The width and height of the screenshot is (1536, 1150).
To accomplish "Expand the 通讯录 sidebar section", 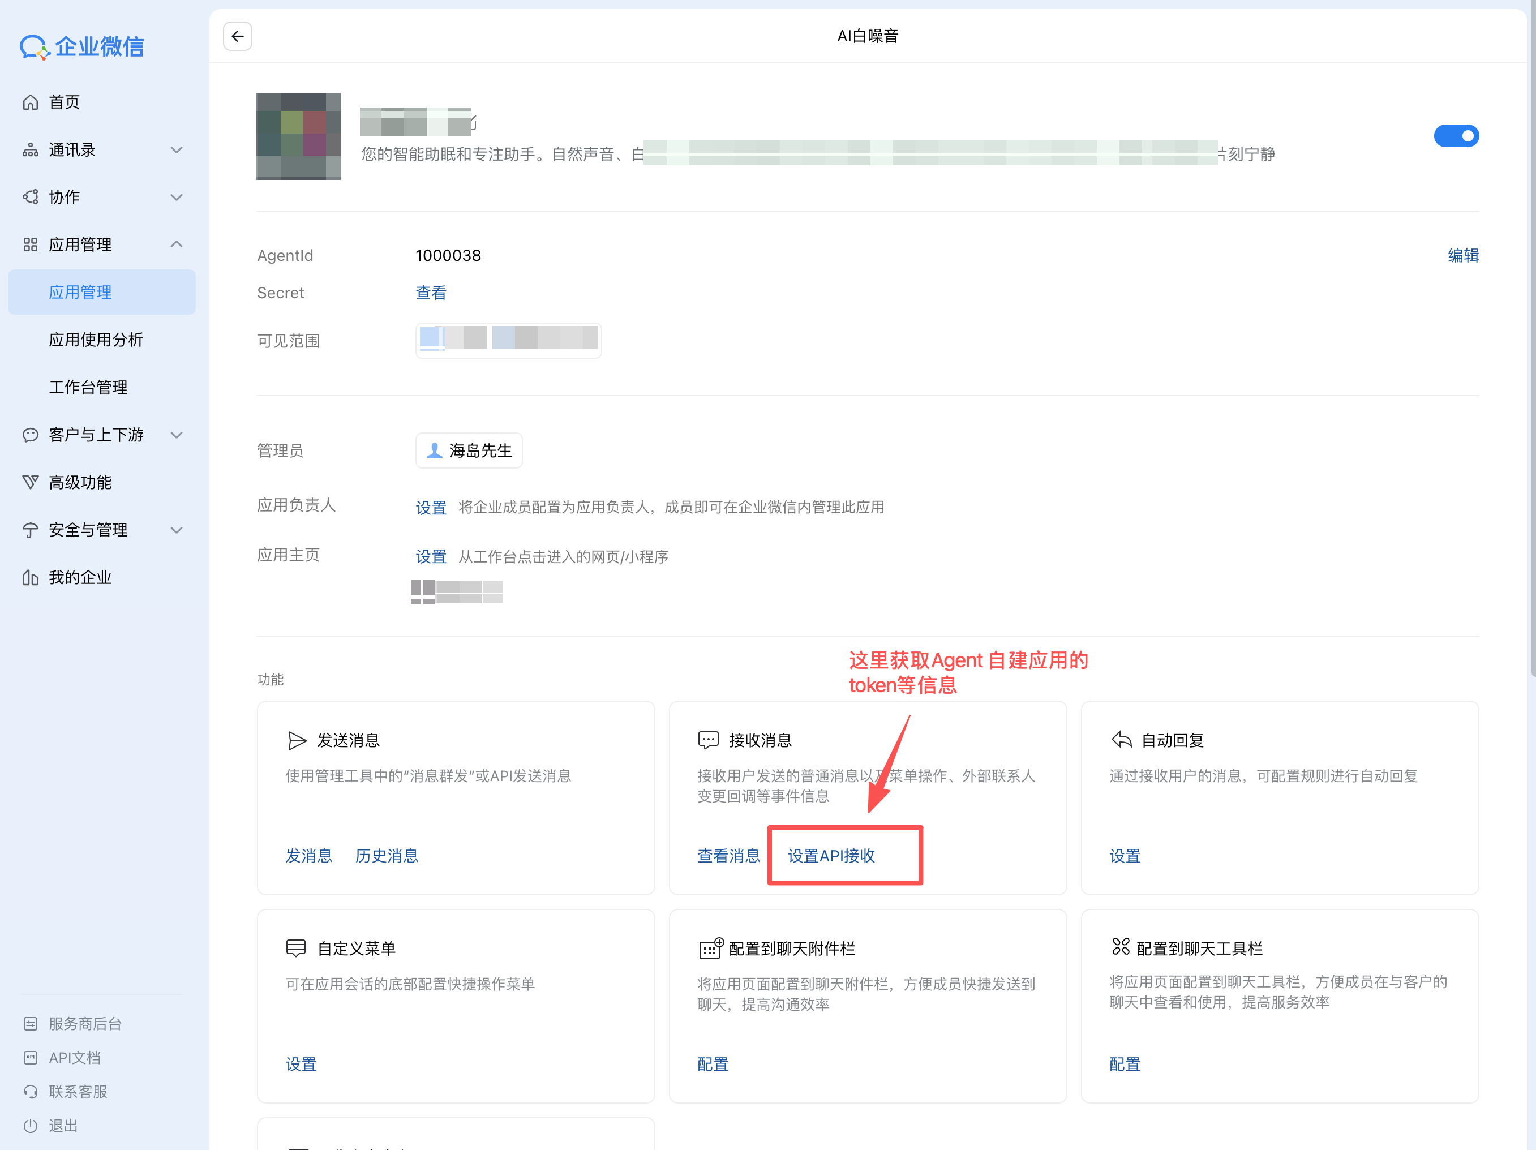I will pyautogui.click(x=177, y=150).
